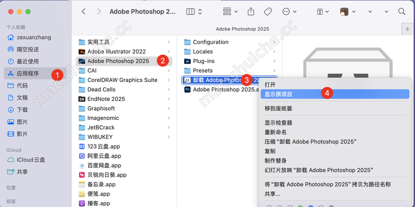Expand chevron next to EndNote 2025
The height and width of the screenshot is (207, 415).
[169, 99]
